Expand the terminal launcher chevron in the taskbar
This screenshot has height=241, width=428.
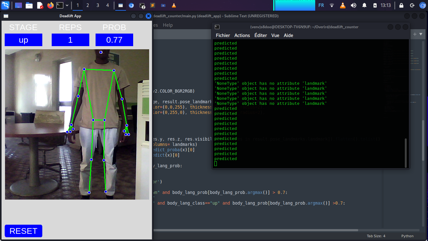coord(67,5)
